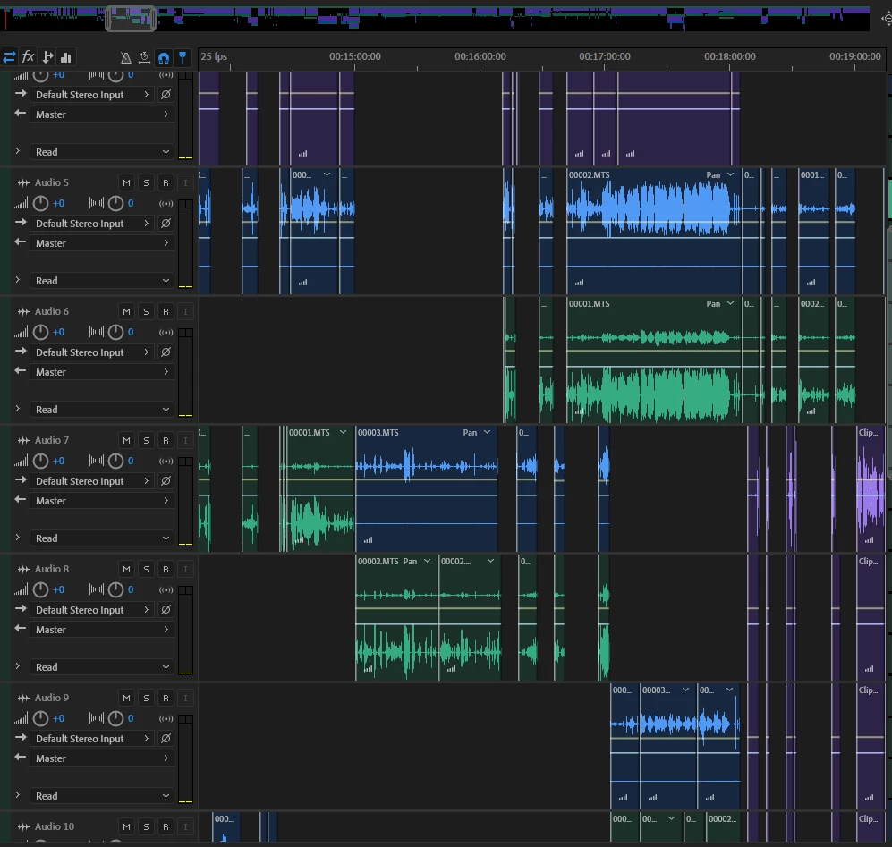Click the 25 fps time display label
The width and height of the screenshot is (892, 847).
coord(214,56)
